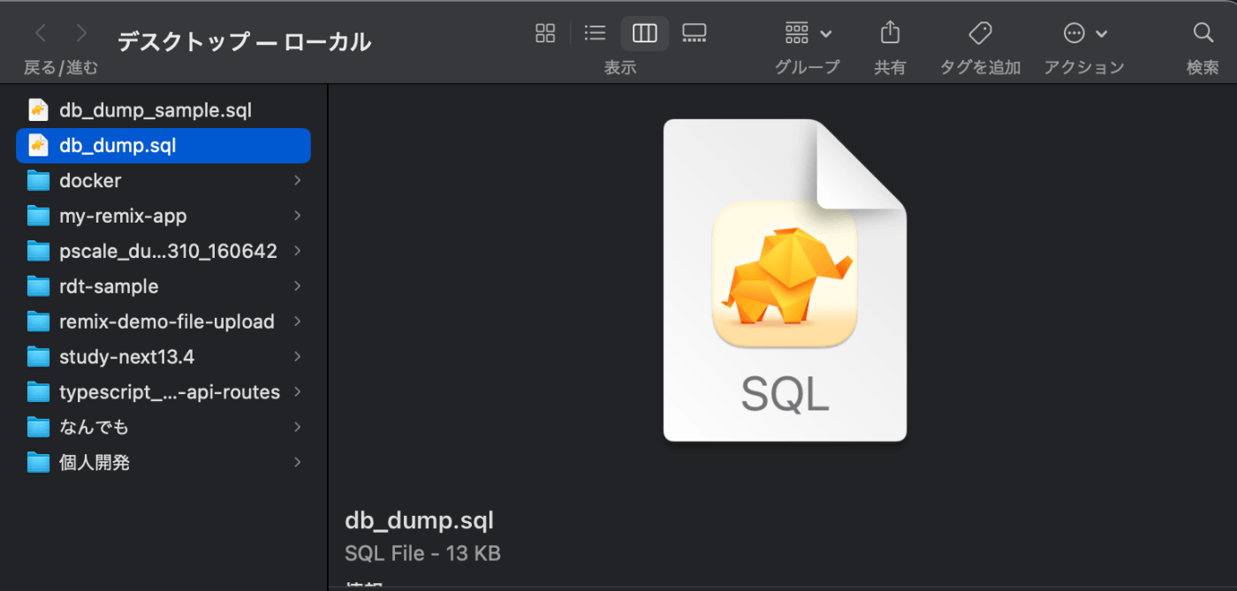Open the Action (アクション) menu

pos(1085,34)
